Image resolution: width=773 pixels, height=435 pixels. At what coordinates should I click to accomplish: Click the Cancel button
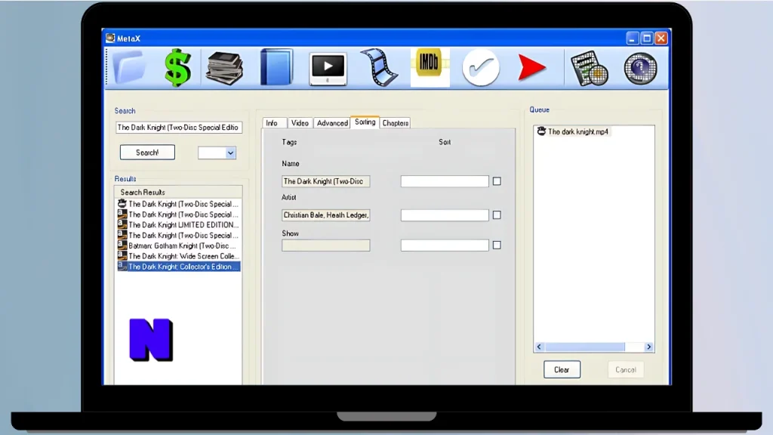[x=626, y=369]
